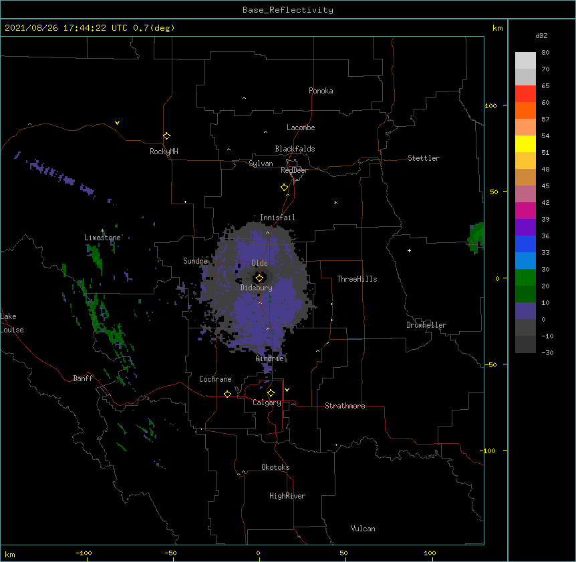
Task: Click the Airdrie city label
Action: 269,358
